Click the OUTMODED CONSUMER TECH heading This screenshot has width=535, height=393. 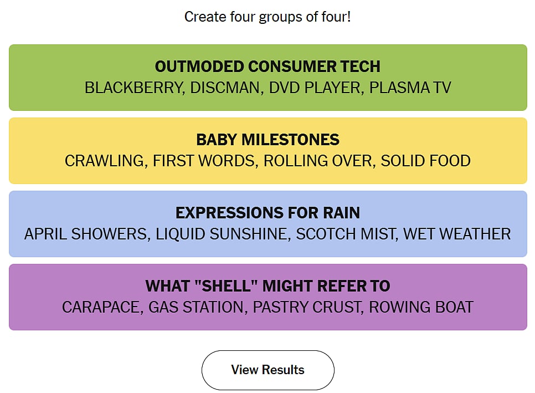(267, 67)
